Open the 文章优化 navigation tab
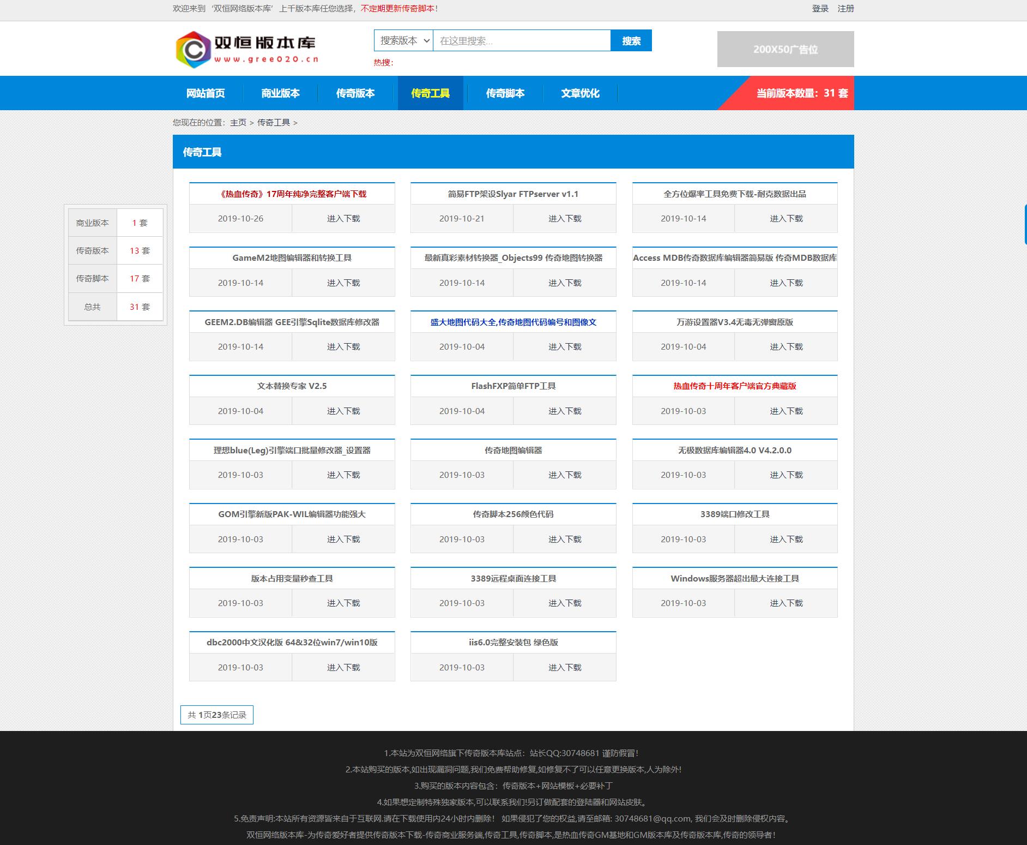 pos(580,93)
